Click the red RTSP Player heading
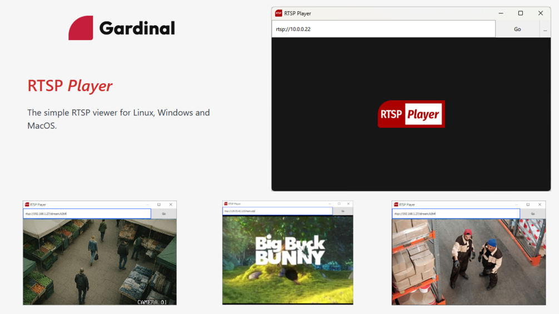559x314 pixels. (70, 86)
